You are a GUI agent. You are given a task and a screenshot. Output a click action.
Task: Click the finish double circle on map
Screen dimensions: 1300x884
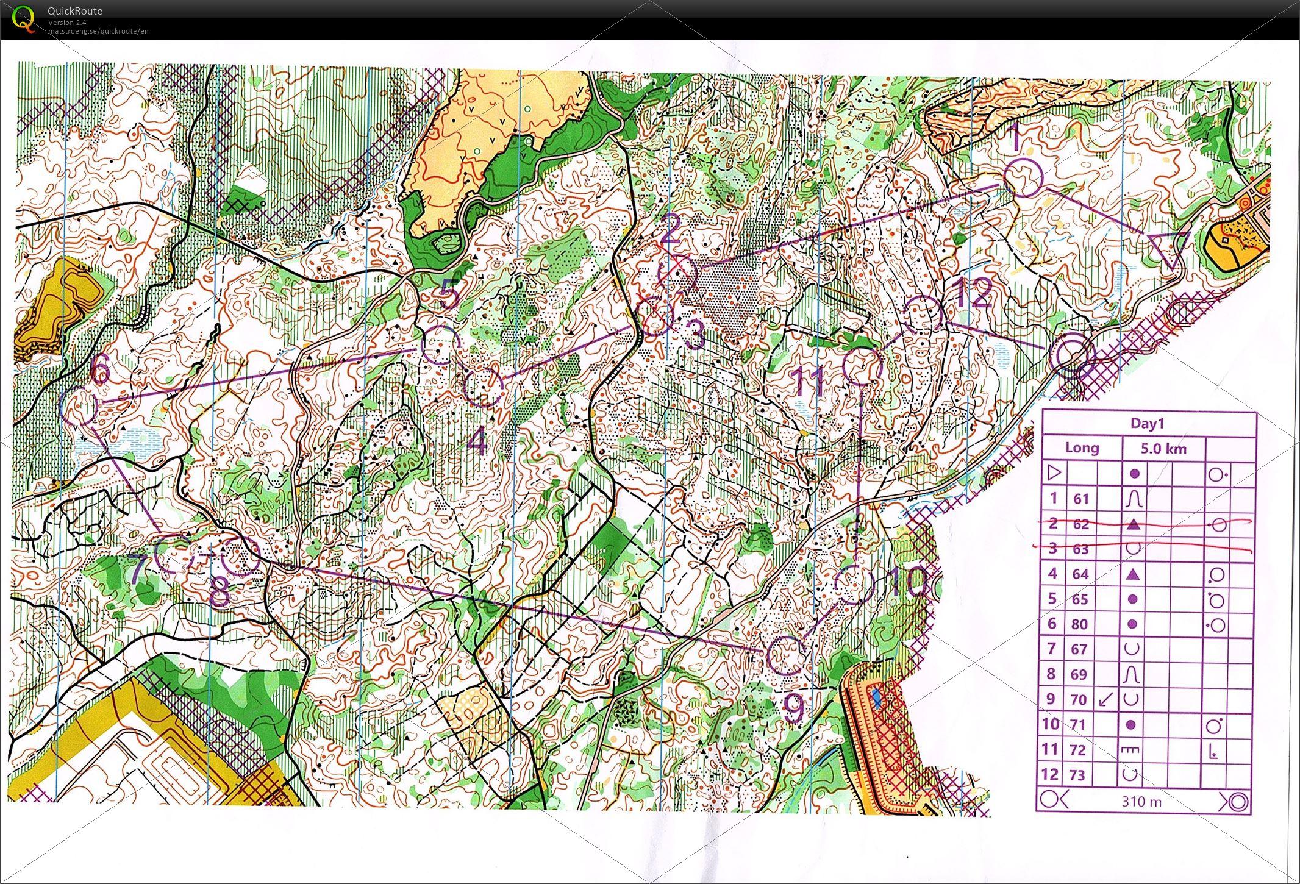pos(1073,355)
